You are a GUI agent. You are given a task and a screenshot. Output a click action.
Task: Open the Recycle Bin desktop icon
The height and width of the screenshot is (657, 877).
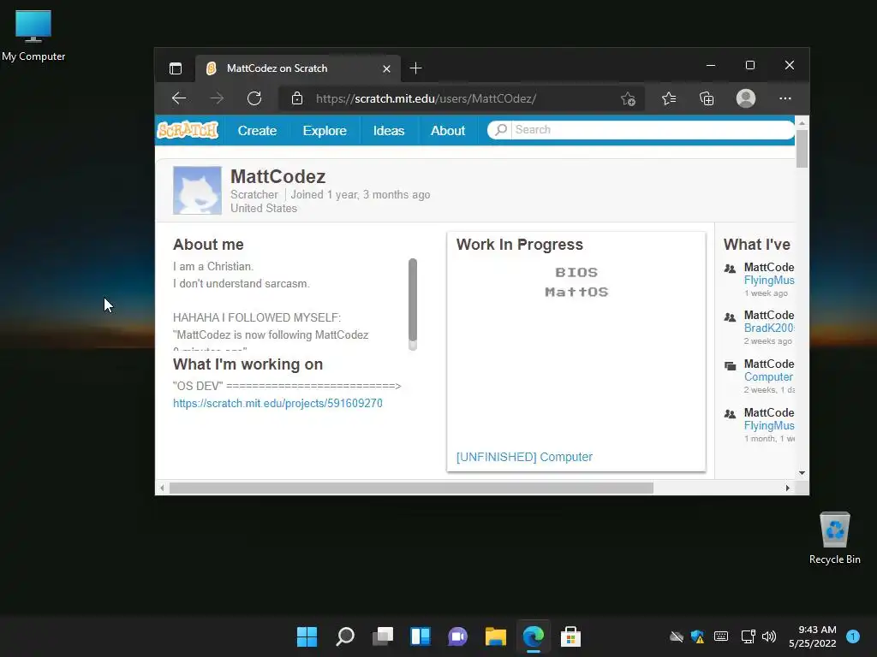pyautogui.click(x=834, y=538)
